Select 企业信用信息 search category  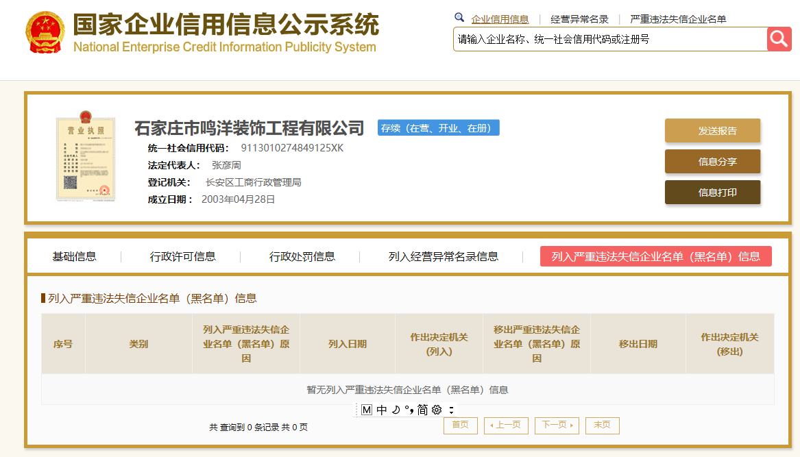tap(500, 19)
